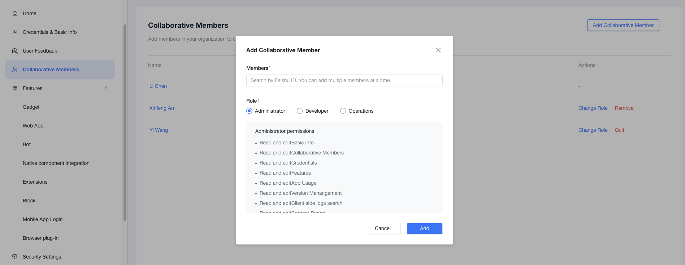Open the Gadget menu item
The width and height of the screenshot is (685, 265).
coord(31,107)
